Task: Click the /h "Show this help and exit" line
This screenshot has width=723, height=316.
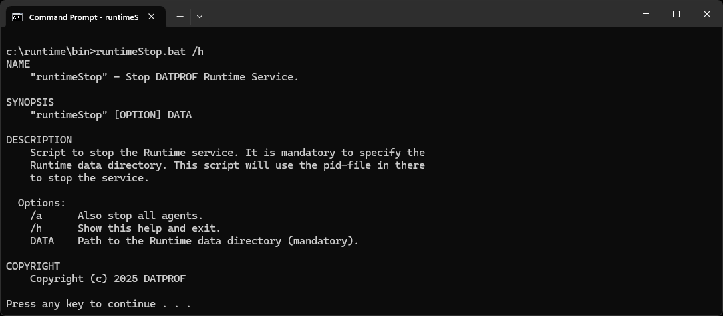Action: tap(125, 228)
